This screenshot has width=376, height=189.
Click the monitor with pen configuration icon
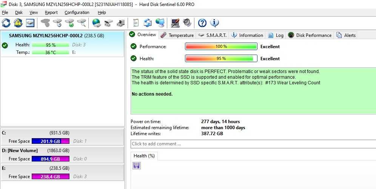tap(175, 23)
